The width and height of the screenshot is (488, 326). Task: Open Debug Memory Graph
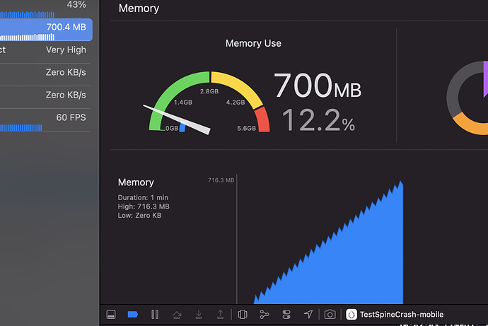point(265,315)
